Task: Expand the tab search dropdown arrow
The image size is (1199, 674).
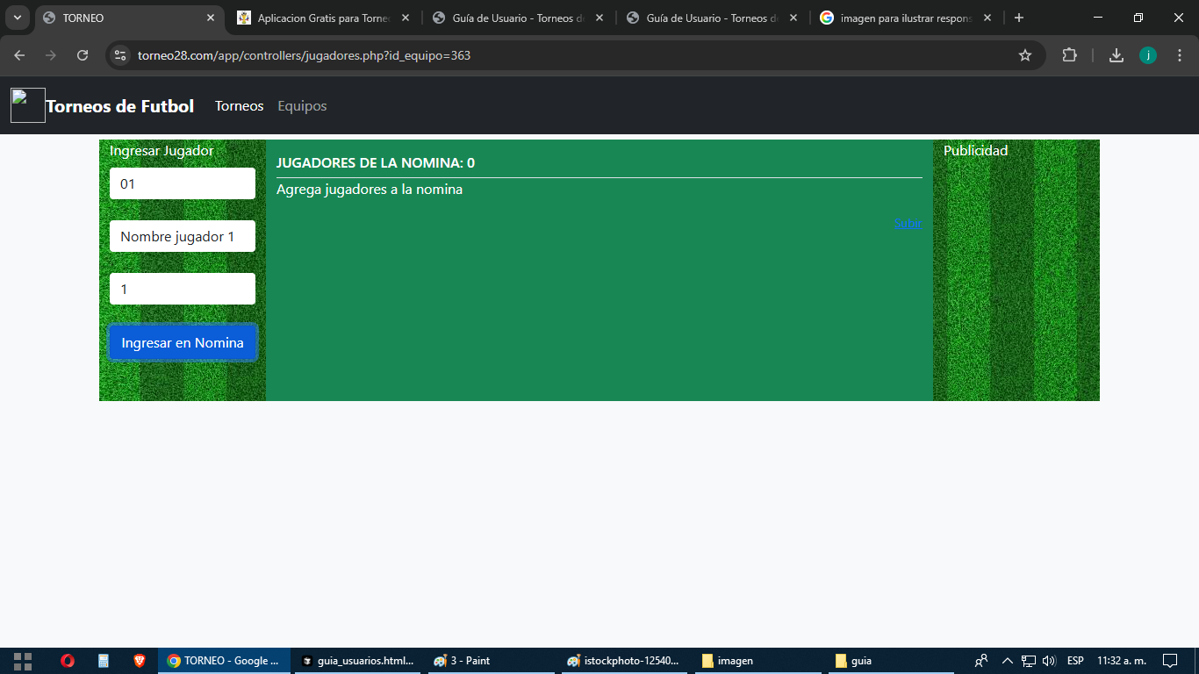Action: tap(17, 18)
